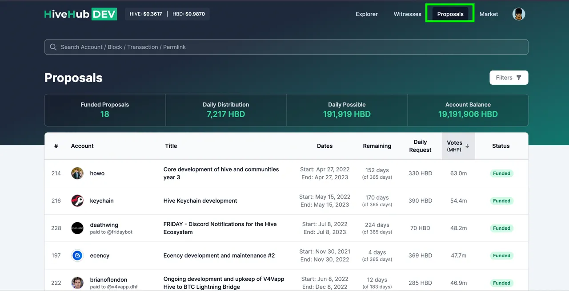The image size is (569, 291).
Task: Click proposal number 216
Action: pos(56,201)
